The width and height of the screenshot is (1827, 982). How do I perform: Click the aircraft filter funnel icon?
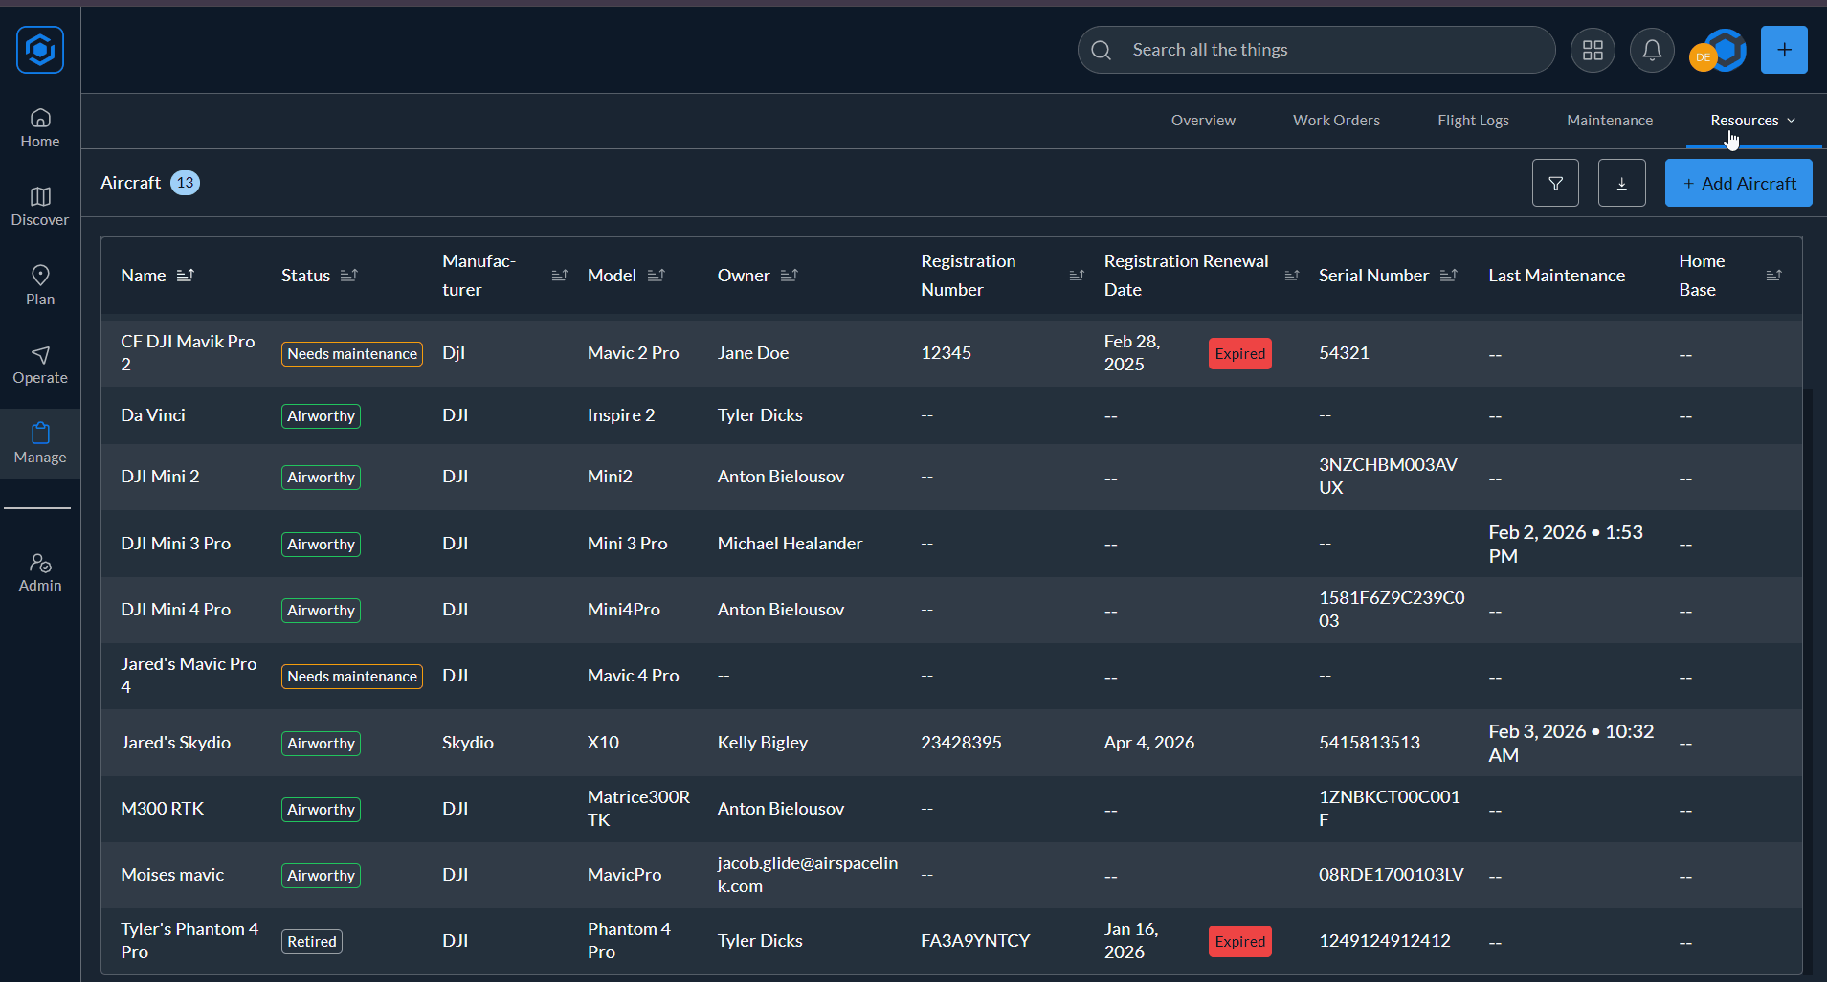1555,183
